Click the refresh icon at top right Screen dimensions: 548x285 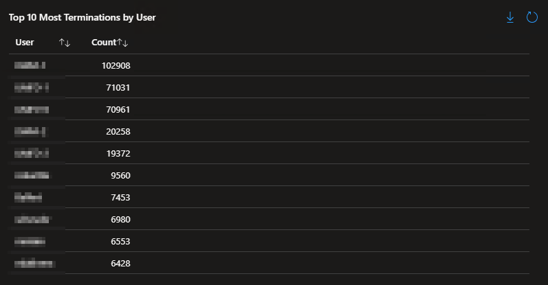tap(531, 17)
